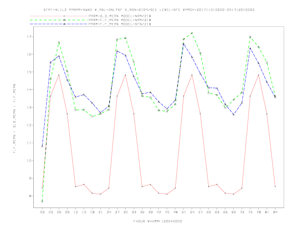Click y-axis tick label 17
Viewport: 300px width, 231px height.
coord(29,37)
